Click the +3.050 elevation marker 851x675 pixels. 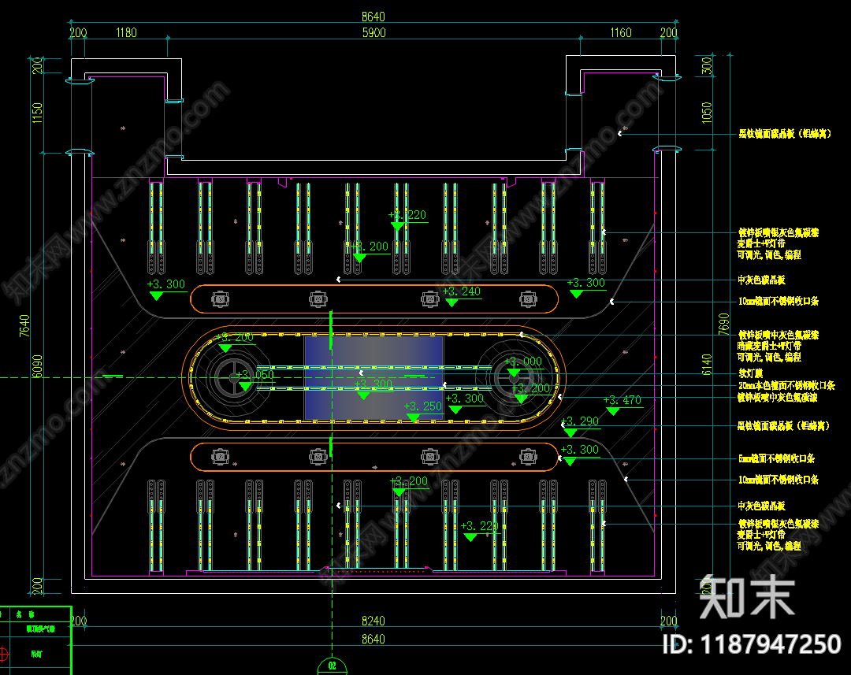point(255,379)
